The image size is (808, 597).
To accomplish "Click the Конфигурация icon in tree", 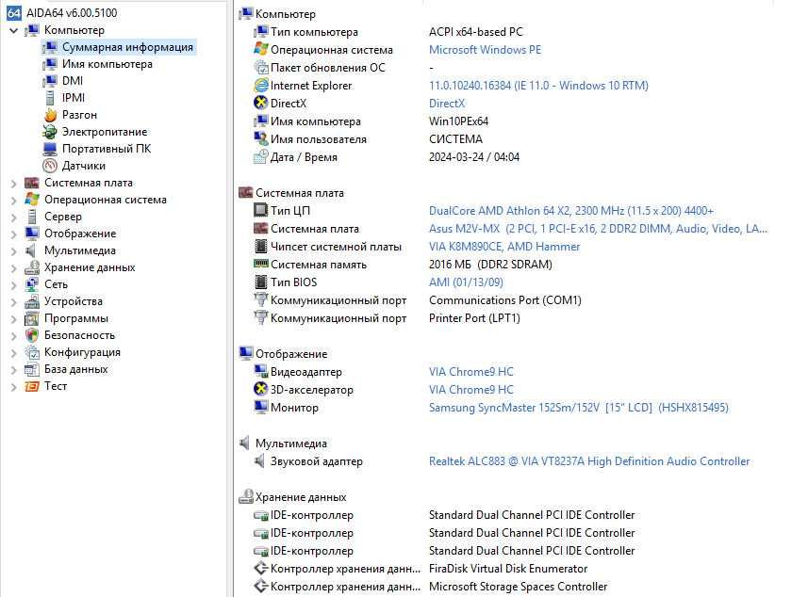I will (x=32, y=352).
